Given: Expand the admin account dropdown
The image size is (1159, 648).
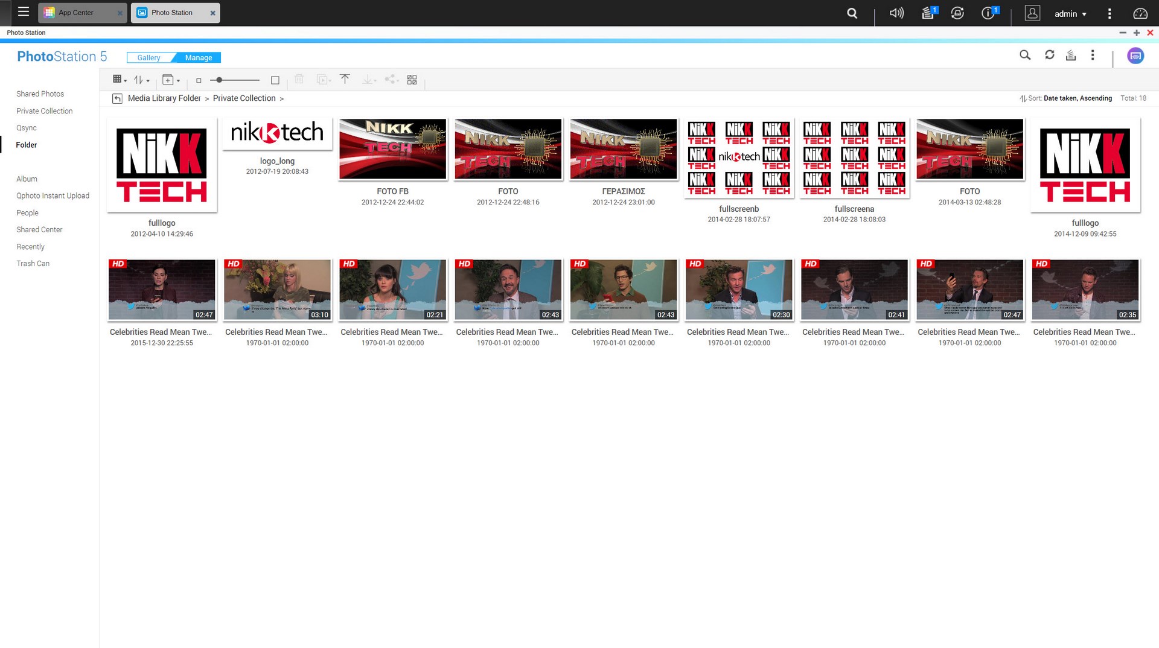Looking at the screenshot, I should pos(1070,13).
